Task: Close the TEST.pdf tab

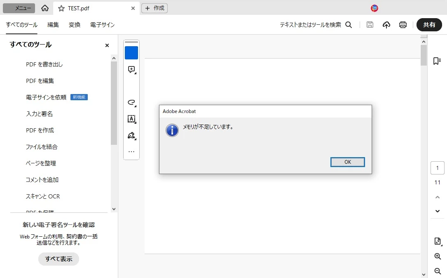Action: click(133, 9)
